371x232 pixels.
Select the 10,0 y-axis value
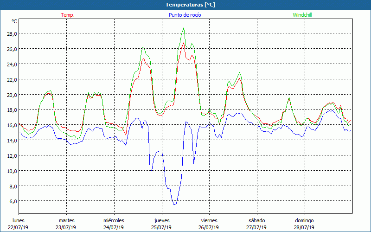click(12, 171)
